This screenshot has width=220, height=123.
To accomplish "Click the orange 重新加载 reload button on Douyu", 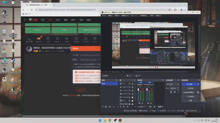I will tap(81, 90).
